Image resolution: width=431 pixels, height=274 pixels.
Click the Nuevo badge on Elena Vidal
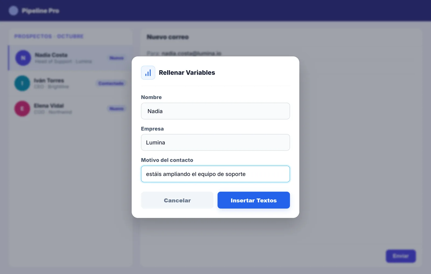pyautogui.click(x=116, y=108)
